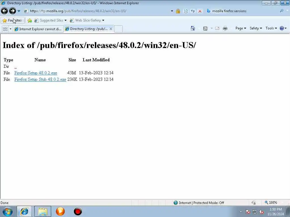Screen dimensions: 290x217
Task: Open the Windows Start button
Action: tap(8, 211)
